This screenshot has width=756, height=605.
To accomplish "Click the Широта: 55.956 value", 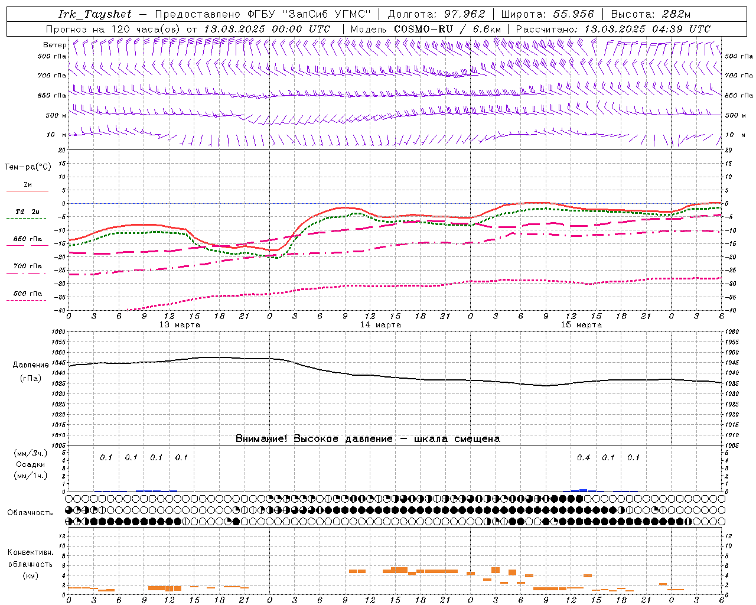I will pyautogui.click(x=548, y=14).
